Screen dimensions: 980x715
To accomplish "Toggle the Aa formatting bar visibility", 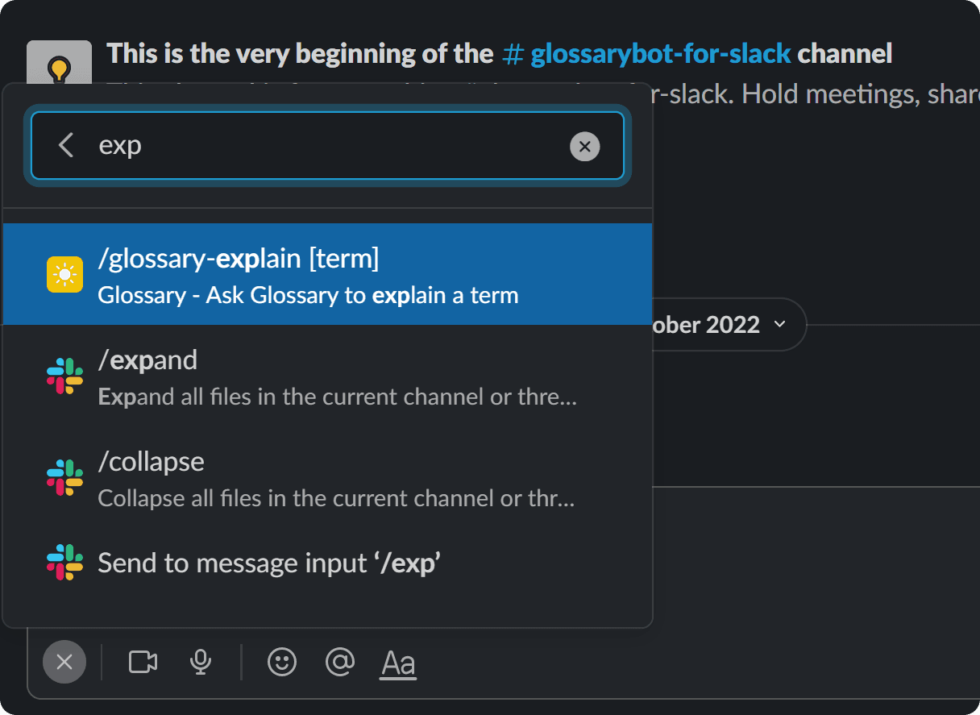I will pos(397,662).
